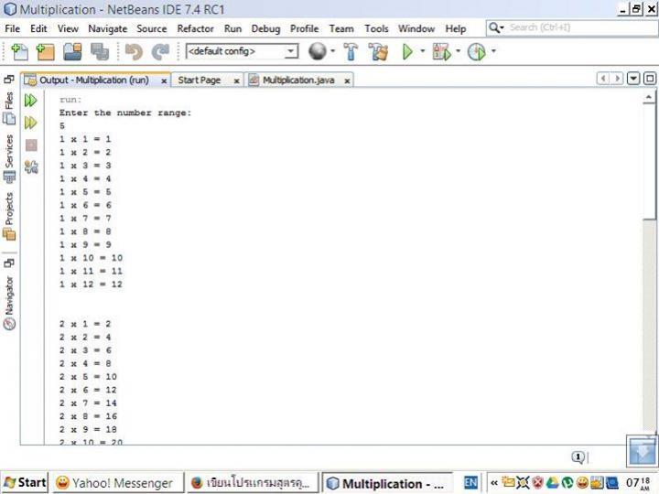Screen dimensions: 659x494
Task: Click restore-window icon above Files panel
Action: (x=9, y=79)
